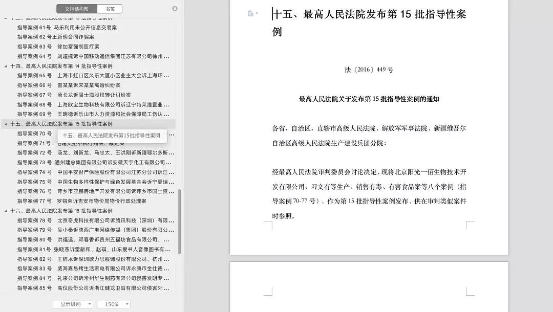Go to 指导案例 85 号 高仪股份公司

coord(93,288)
